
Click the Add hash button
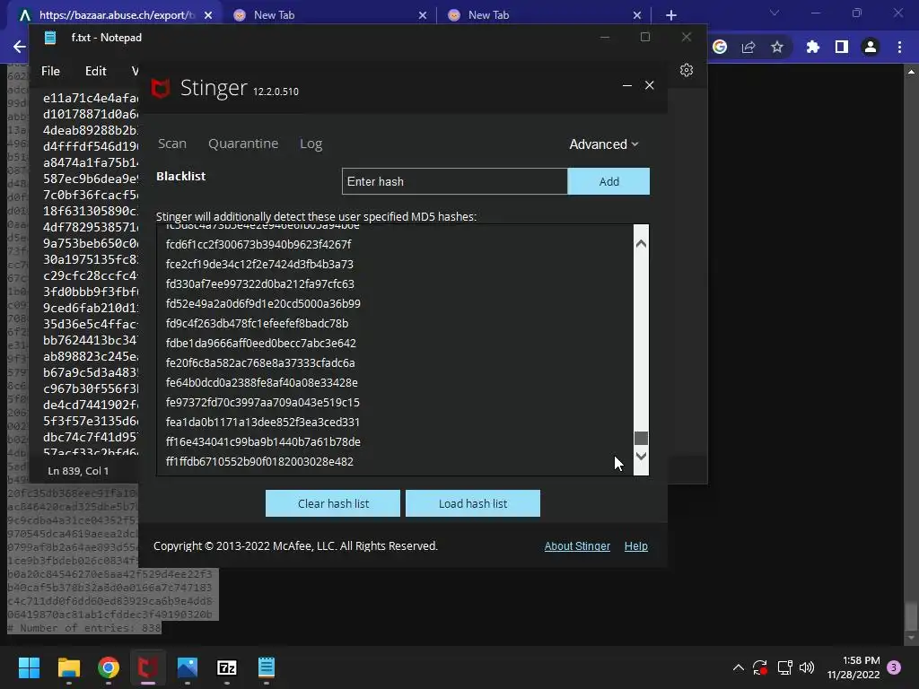(608, 181)
